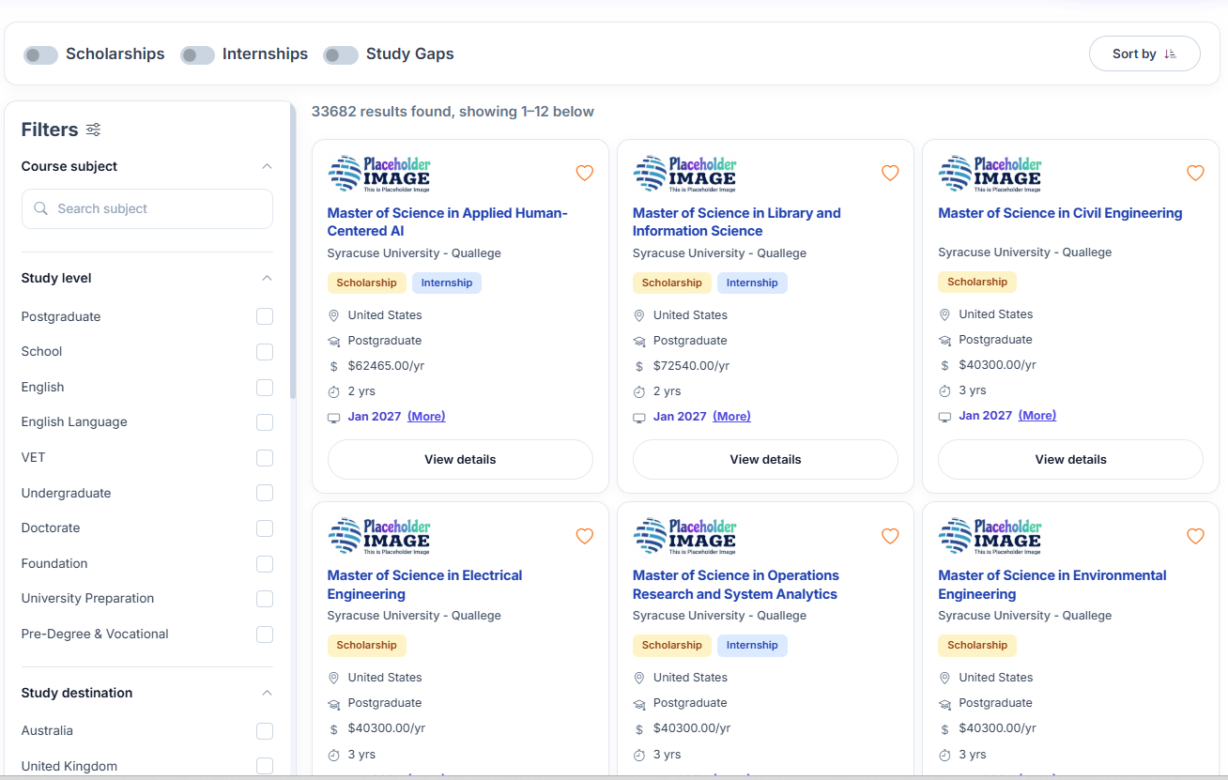Click the filters panel vertical scrollbar

[293, 253]
